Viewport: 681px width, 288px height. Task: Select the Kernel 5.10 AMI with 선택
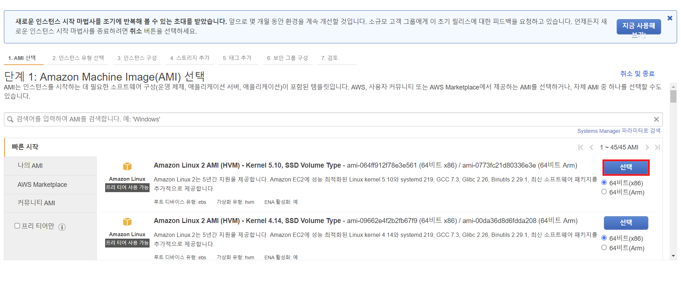626,167
